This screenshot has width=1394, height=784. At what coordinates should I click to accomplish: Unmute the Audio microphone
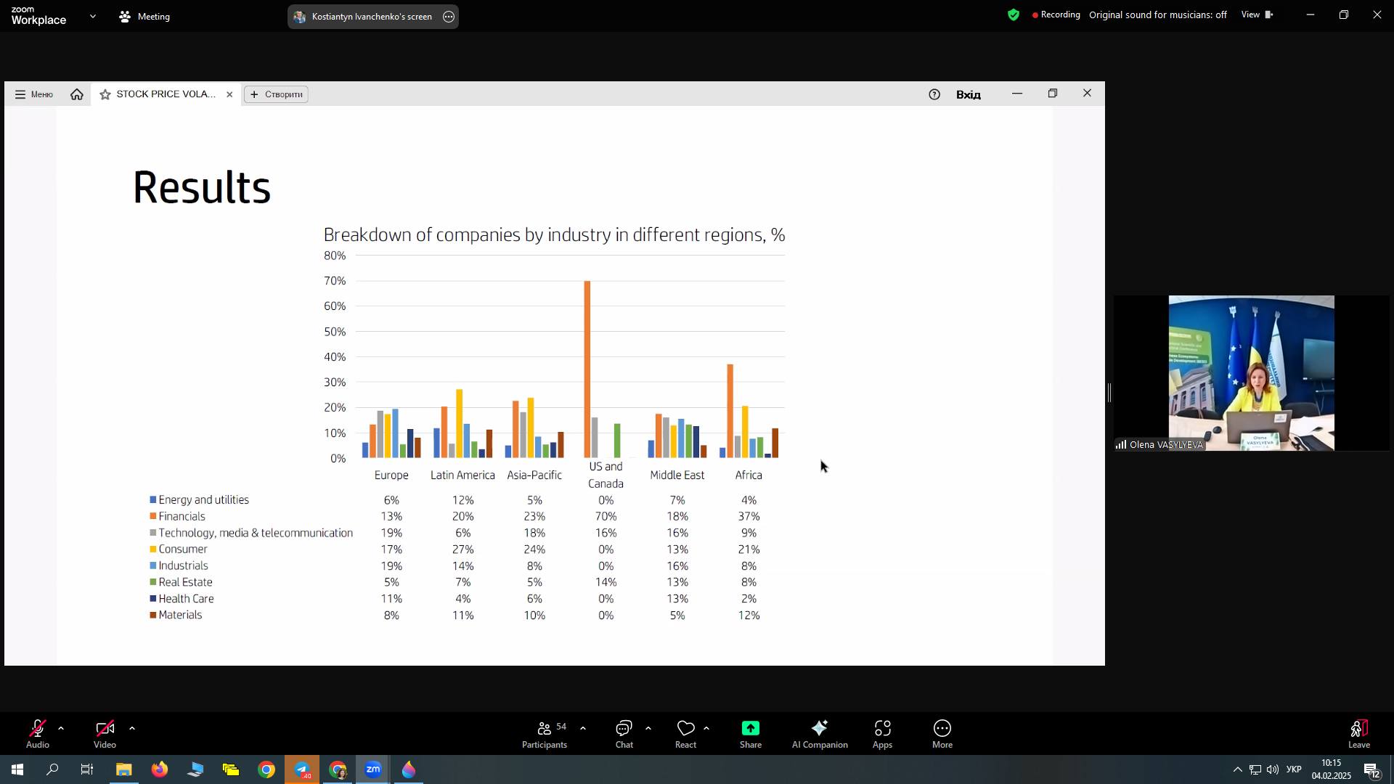38,733
